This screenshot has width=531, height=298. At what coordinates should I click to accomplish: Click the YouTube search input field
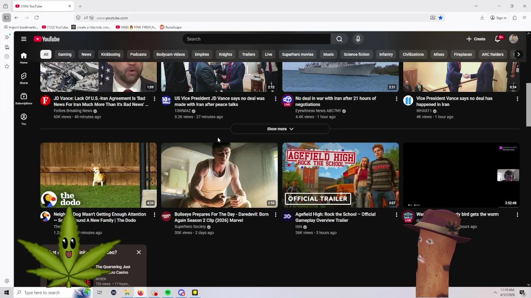click(x=256, y=39)
